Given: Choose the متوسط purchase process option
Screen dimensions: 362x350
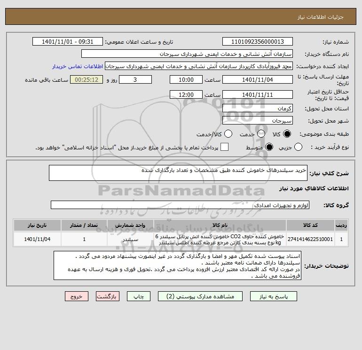Looking at the screenshot, I should pos(269,147).
